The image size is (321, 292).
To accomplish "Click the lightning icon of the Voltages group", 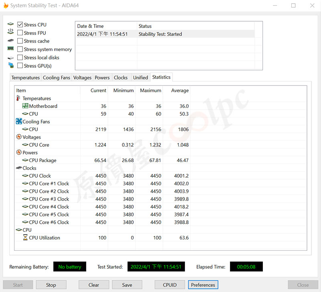I will [x=19, y=137].
